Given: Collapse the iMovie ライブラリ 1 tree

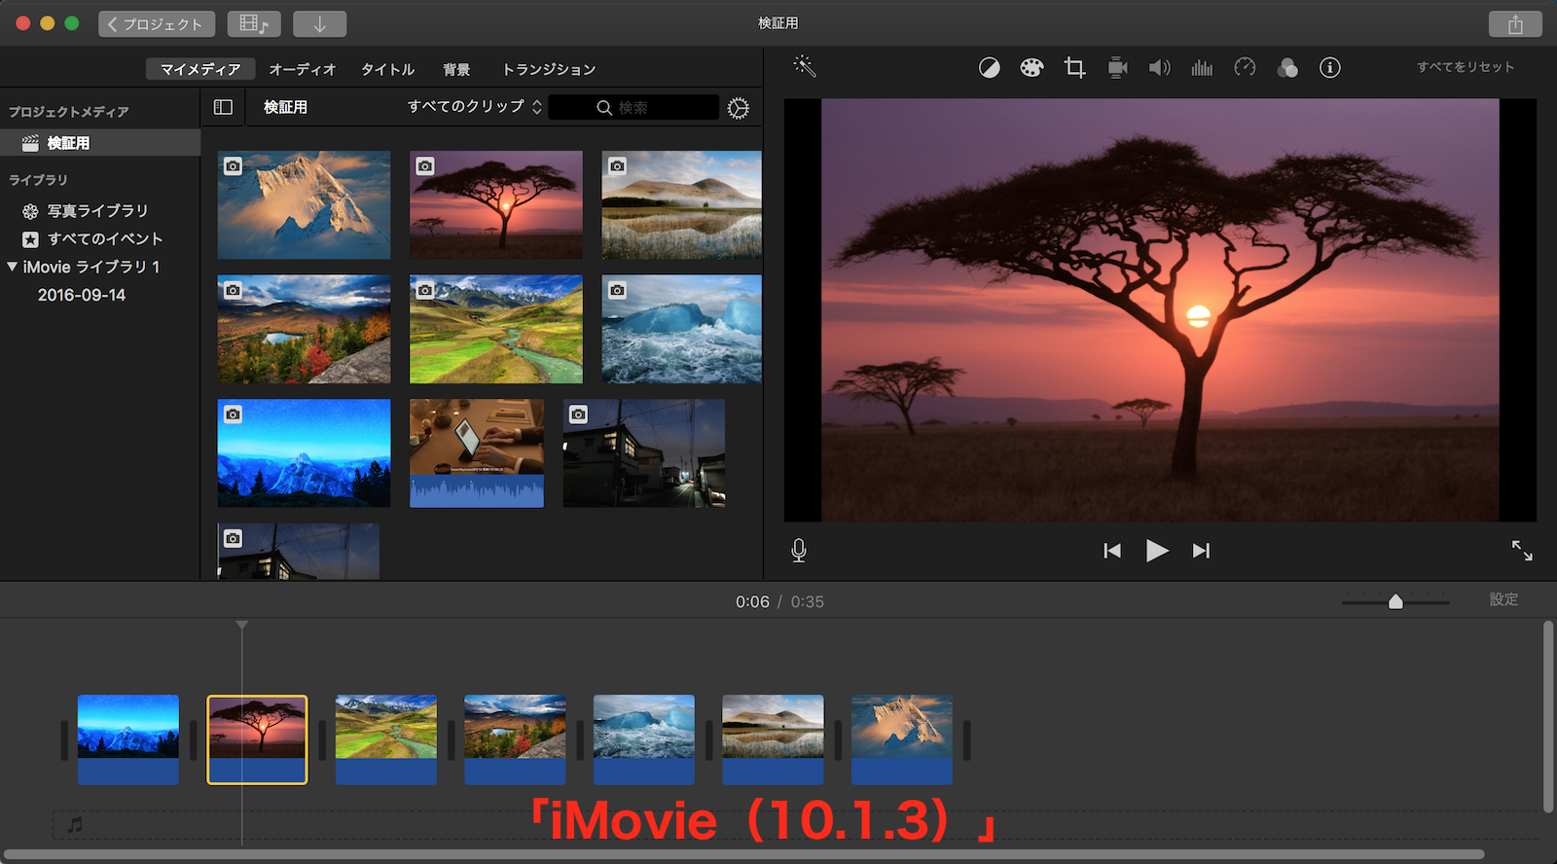Looking at the screenshot, I should point(12,267).
